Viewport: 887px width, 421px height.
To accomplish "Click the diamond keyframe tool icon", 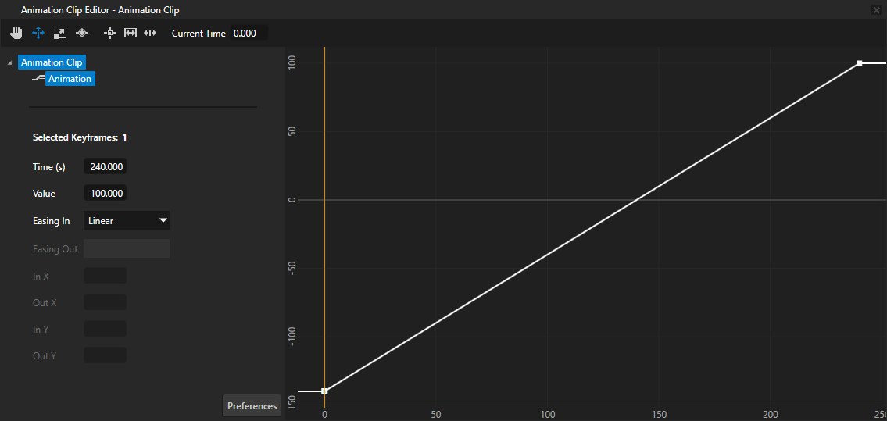I will point(82,33).
